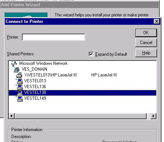164x142 pixels.
Task: Close the Connect to Printer dialog
Action: click(x=157, y=21)
